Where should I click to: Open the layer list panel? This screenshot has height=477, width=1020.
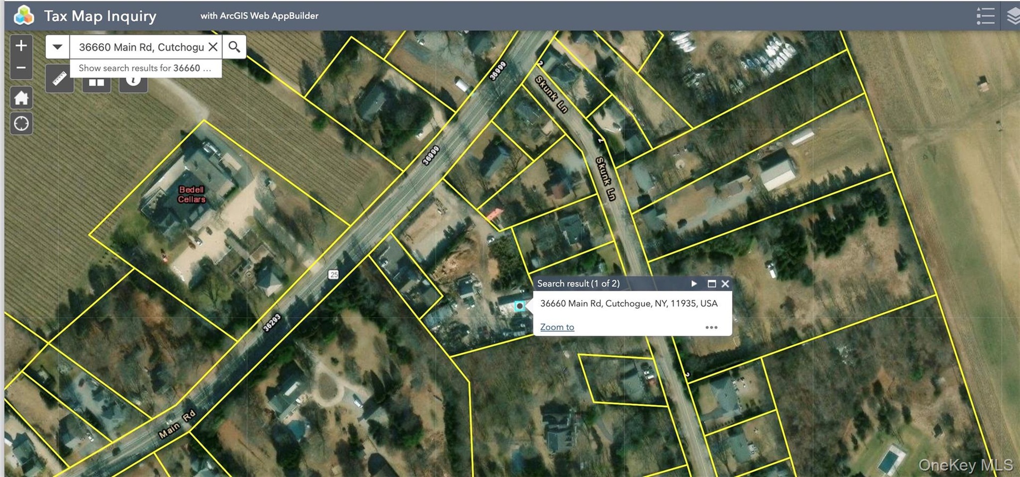tap(1012, 16)
